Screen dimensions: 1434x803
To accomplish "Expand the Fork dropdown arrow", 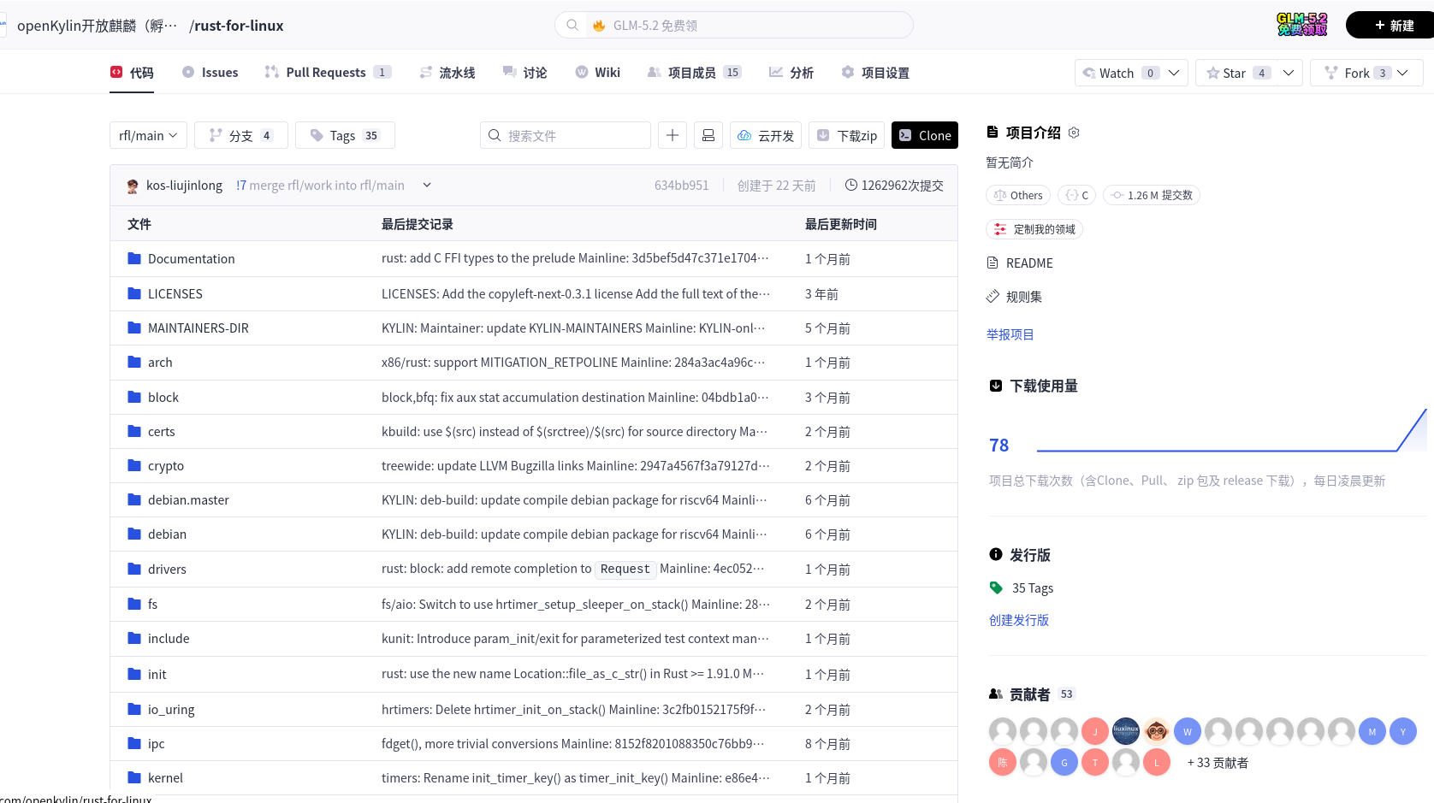I will tap(1403, 73).
